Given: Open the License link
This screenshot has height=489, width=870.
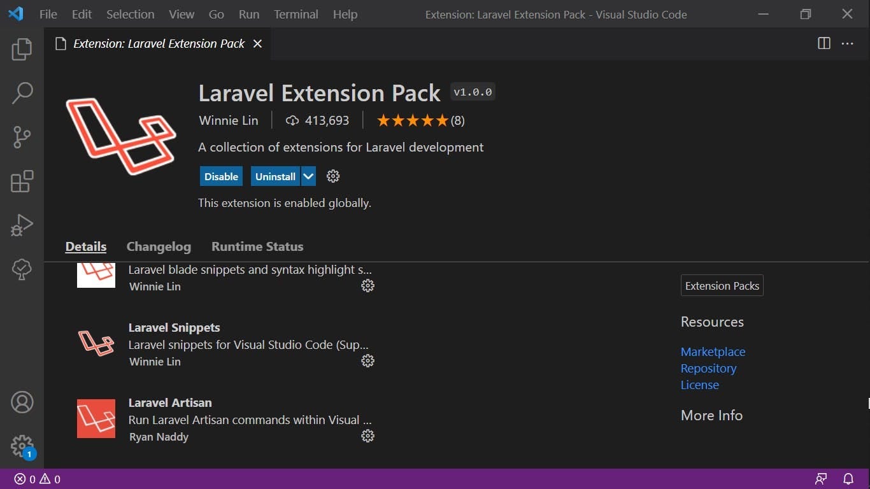Looking at the screenshot, I should click(699, 385).
